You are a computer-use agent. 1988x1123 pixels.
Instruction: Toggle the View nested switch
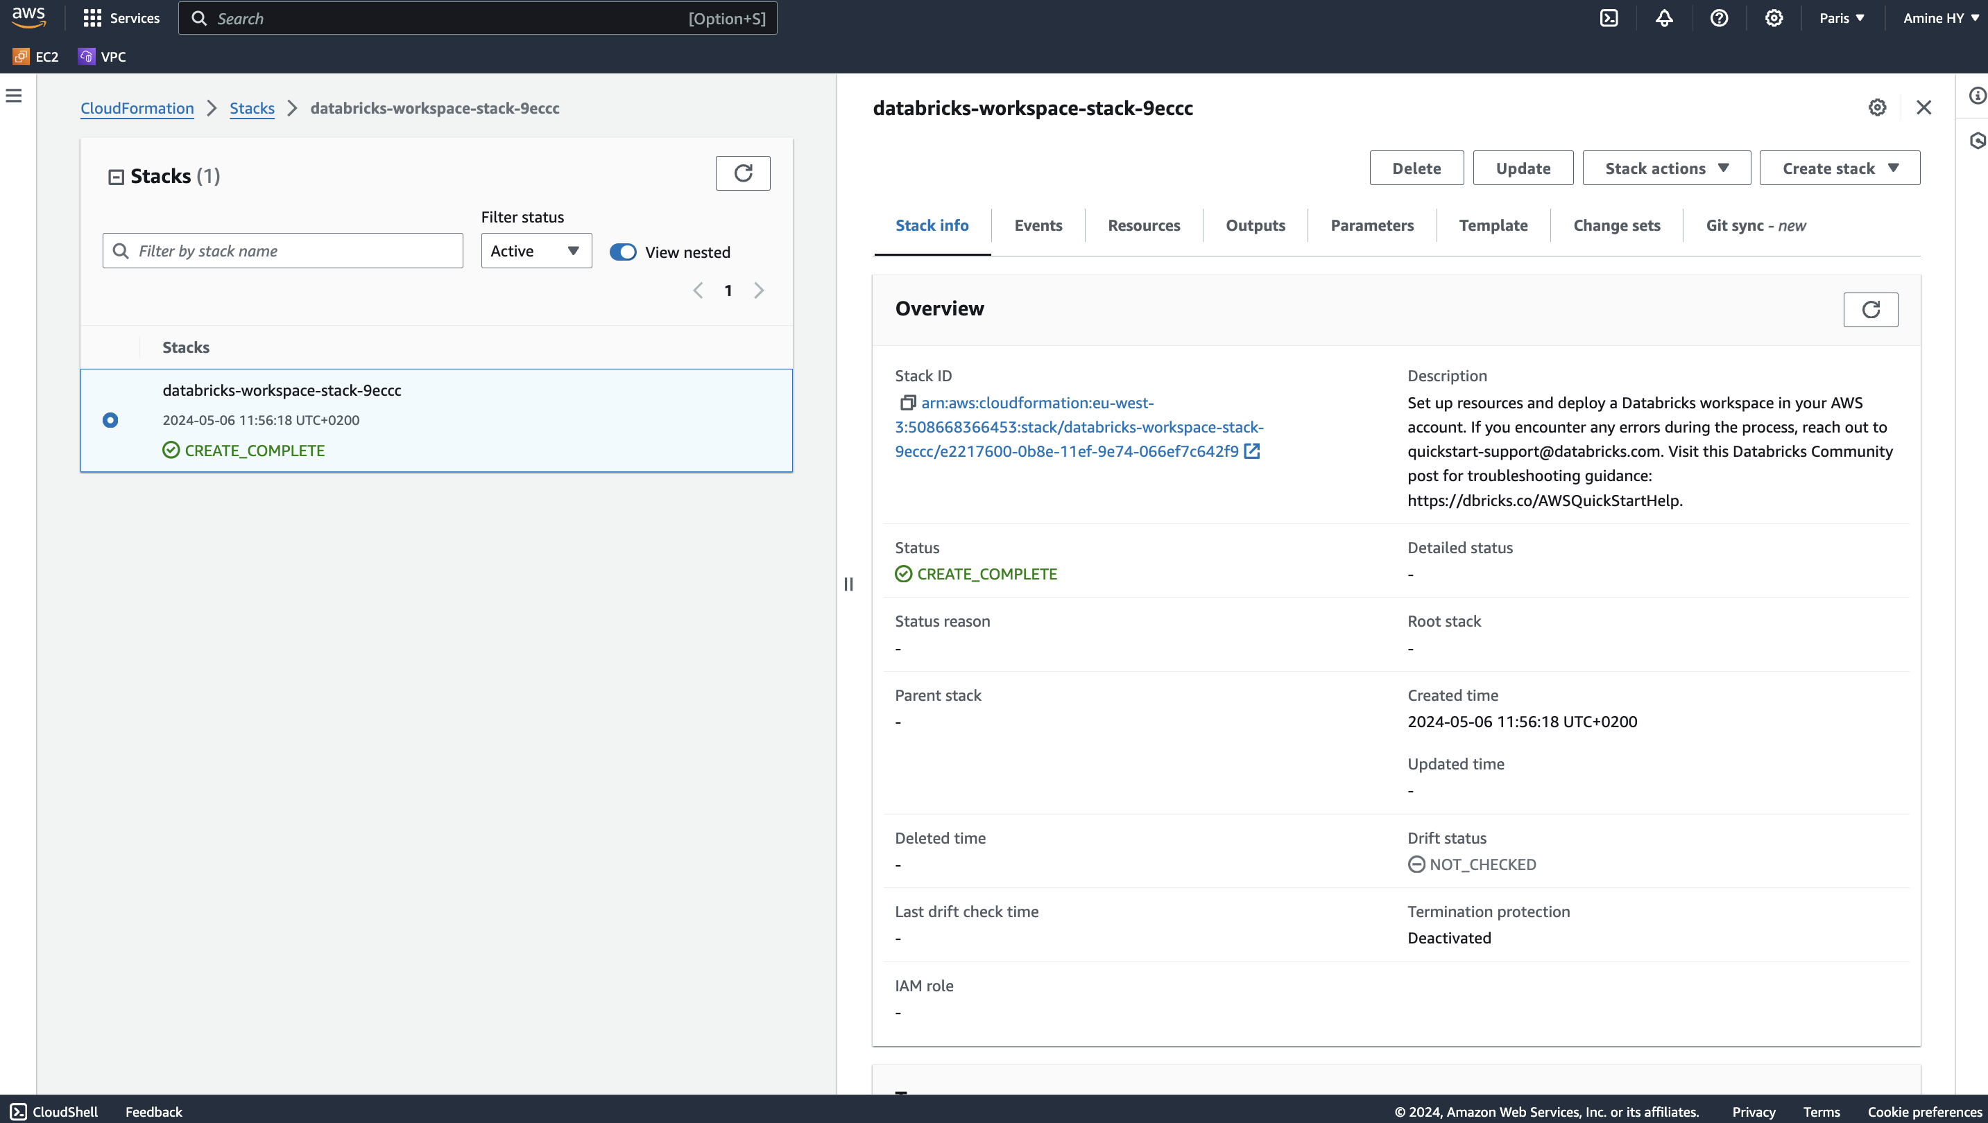coord(623,252)
